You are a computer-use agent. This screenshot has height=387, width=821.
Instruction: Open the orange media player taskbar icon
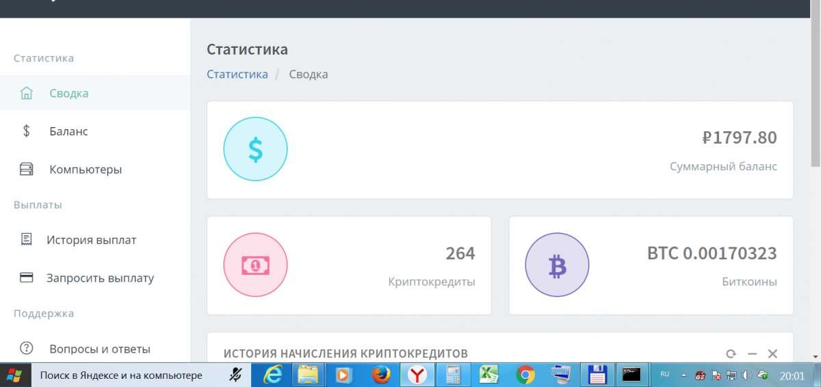pyautogui.click(x=344, y=375)
